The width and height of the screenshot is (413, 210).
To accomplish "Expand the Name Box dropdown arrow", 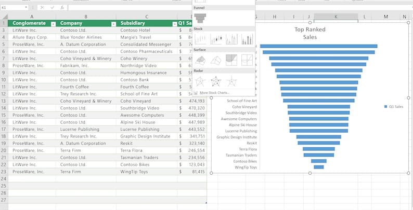I will [26, 8].
